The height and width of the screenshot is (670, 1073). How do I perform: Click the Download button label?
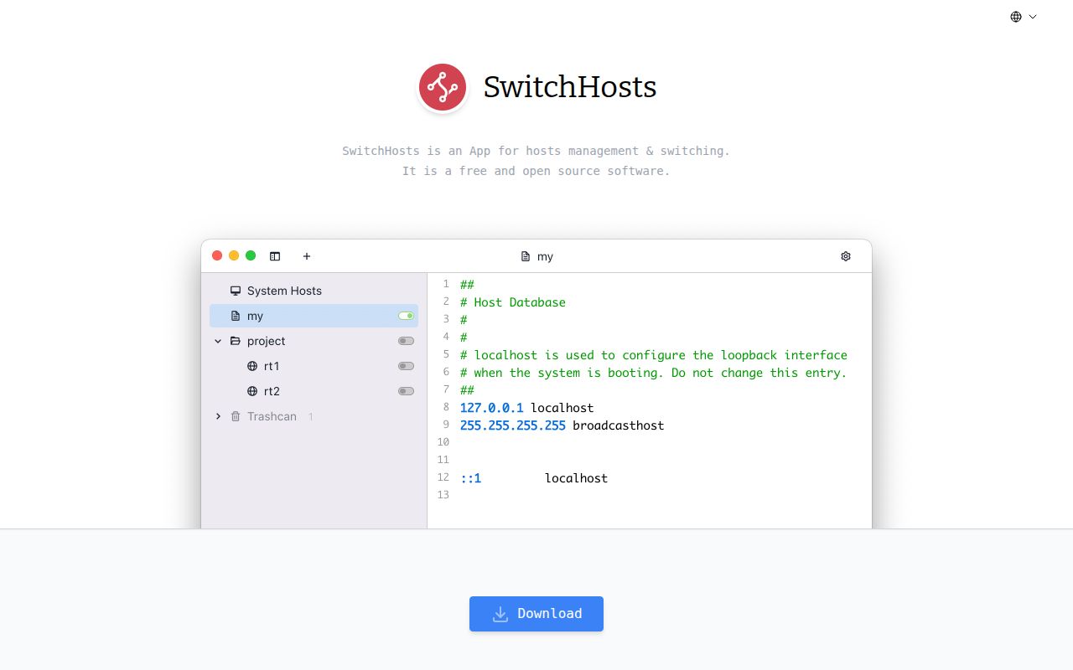[x=550, y=614]
